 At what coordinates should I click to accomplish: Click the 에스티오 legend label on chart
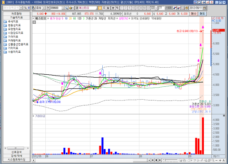click(x=41, y=18)
